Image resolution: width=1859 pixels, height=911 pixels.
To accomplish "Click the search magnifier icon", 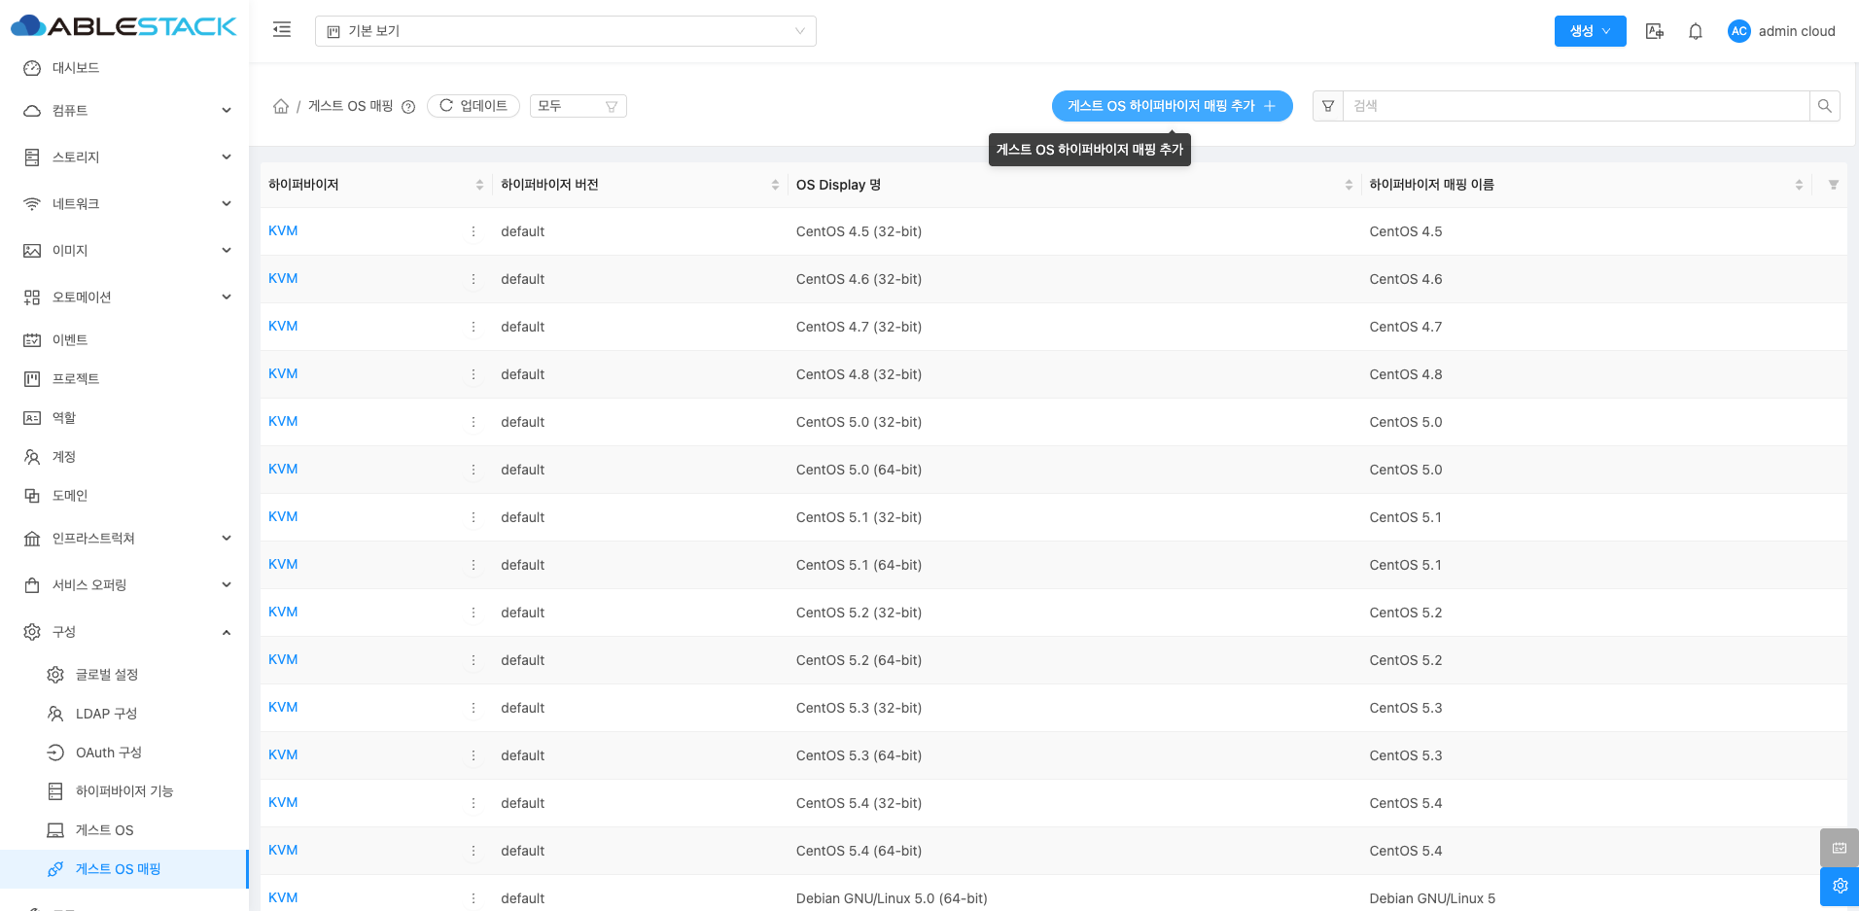I will [1824, 106].
